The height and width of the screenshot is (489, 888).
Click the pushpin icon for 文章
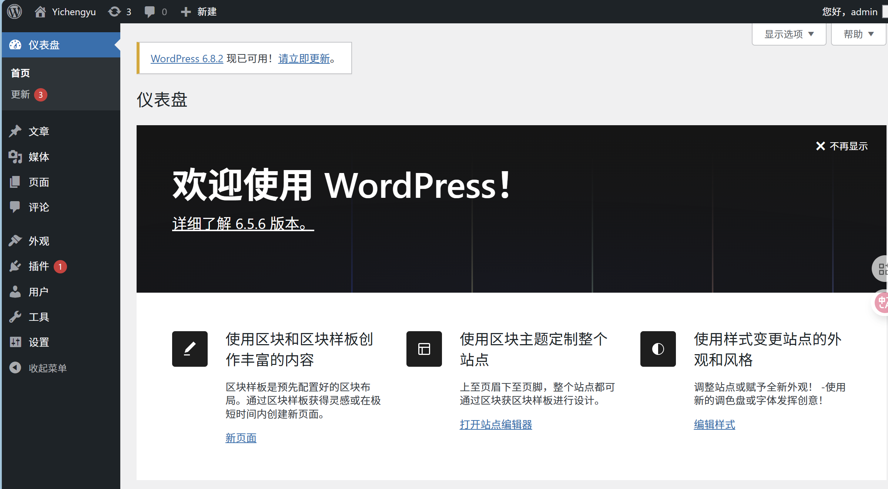coord(15,131)
